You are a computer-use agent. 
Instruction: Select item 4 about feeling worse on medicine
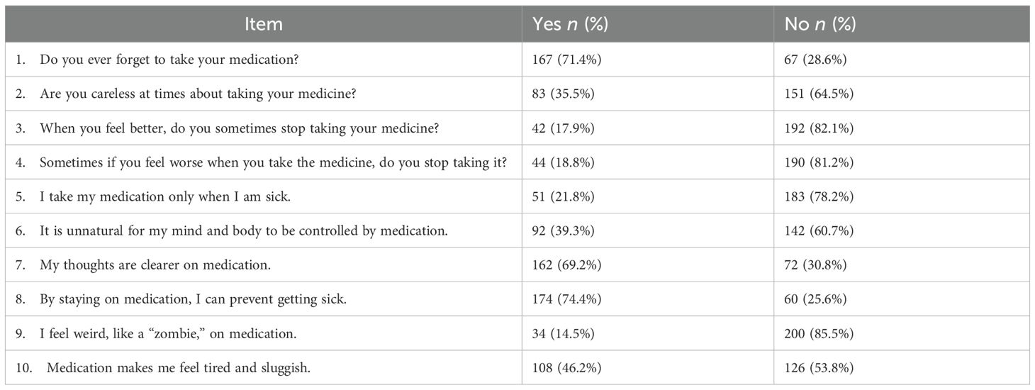click(x=273, y=162)
